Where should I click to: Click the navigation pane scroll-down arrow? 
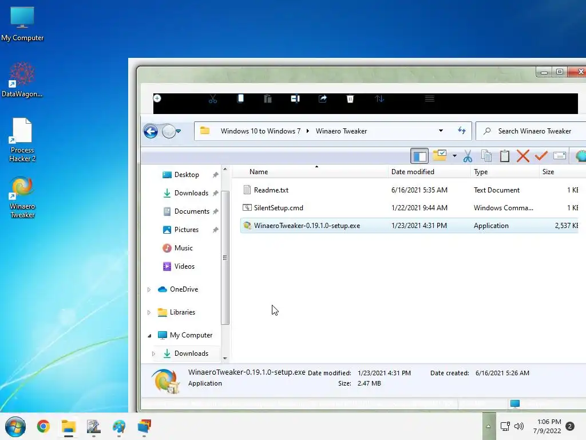click(x=225, y=359)
